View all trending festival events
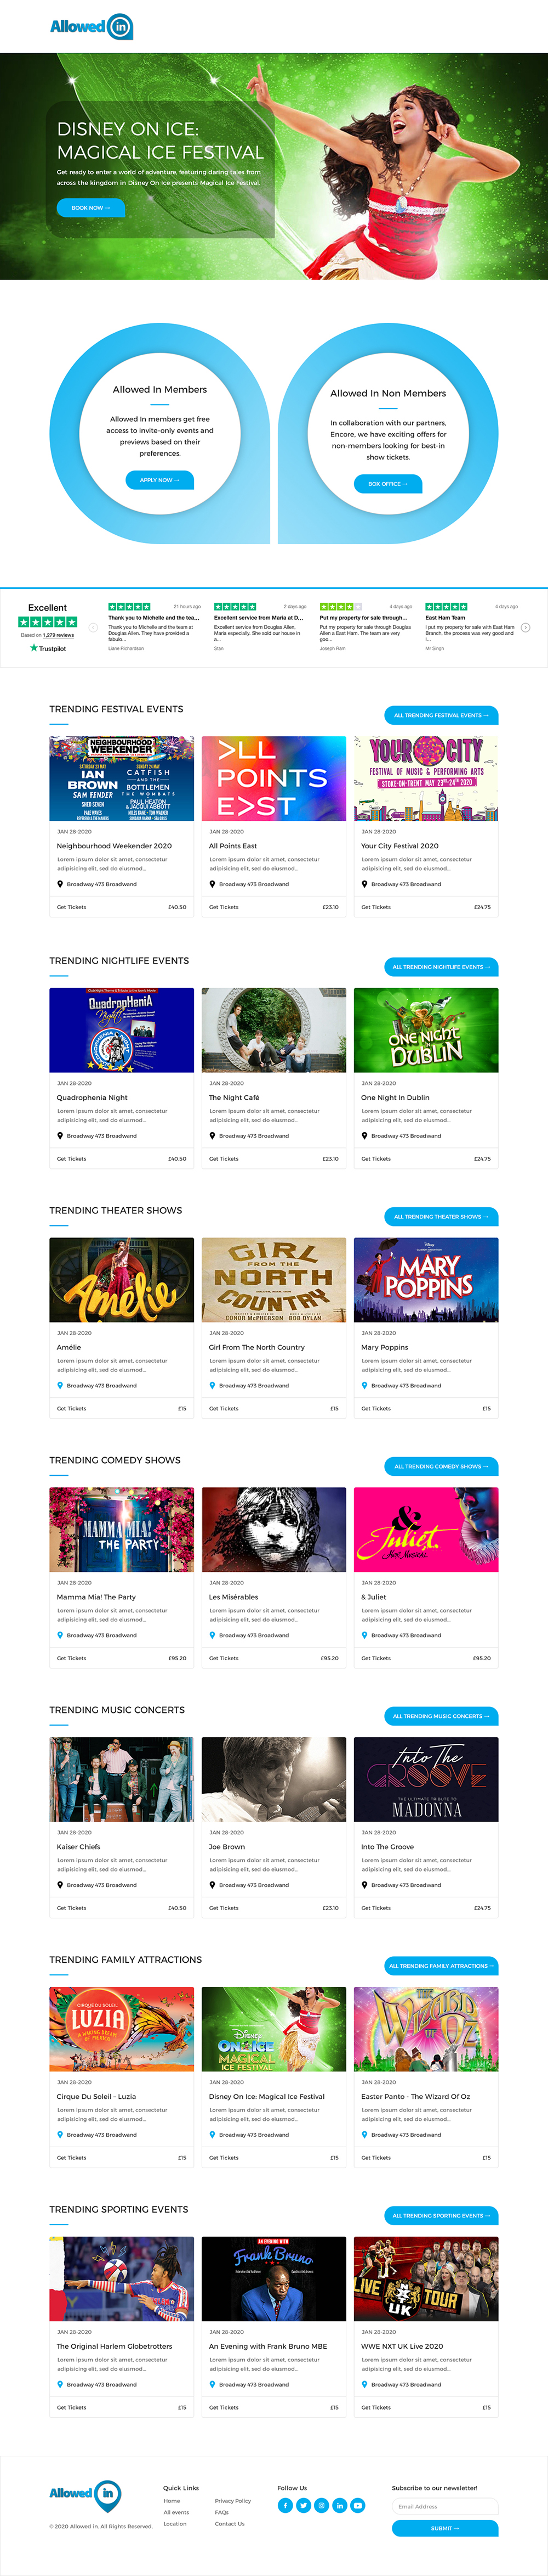Screen dimensions: 548x2576 441,715
